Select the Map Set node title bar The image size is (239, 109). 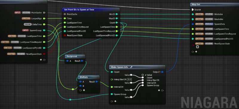pyautogui.click(x=215, y=4)
